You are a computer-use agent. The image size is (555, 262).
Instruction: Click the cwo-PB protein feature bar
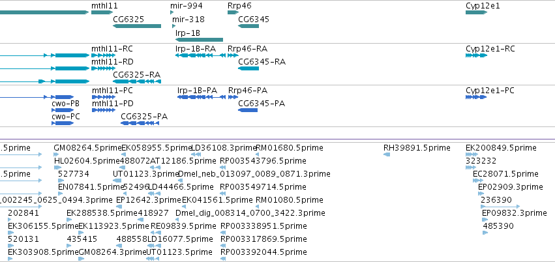pyautogui.click(x=63, y=110)
